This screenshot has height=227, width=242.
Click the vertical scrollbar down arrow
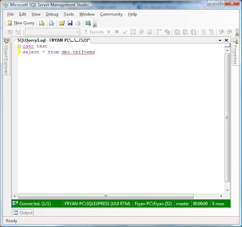pyautogui.click(x=227, y=190)
